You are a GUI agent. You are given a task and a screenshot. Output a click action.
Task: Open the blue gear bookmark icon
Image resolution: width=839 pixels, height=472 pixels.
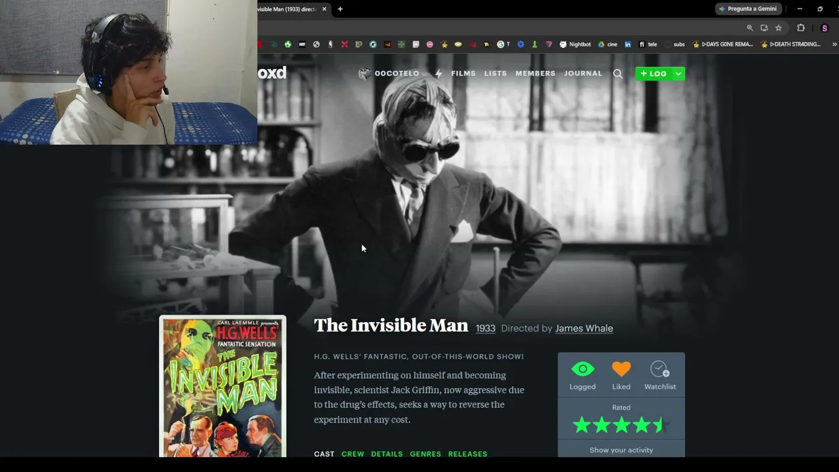(x=520, y=45)
